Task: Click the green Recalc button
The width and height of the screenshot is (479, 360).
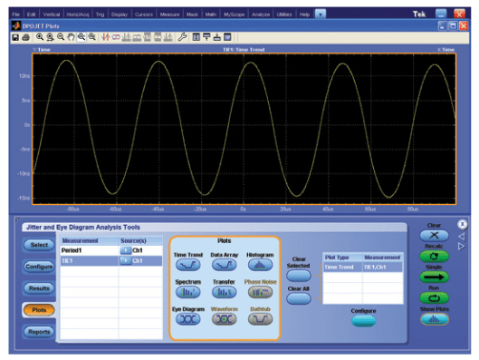Action: click(434, 256)
